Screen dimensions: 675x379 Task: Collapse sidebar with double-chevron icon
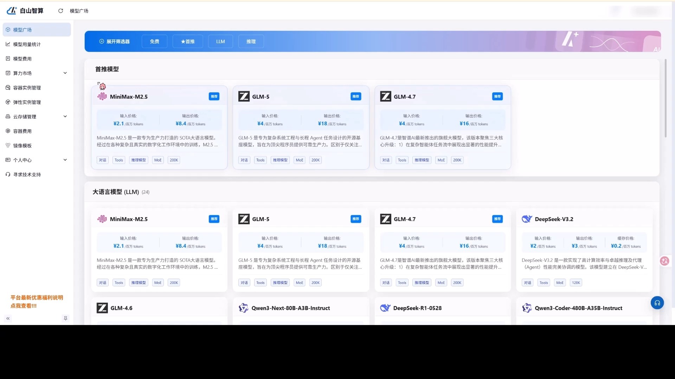pyautogui.click(x=8, y=318)
